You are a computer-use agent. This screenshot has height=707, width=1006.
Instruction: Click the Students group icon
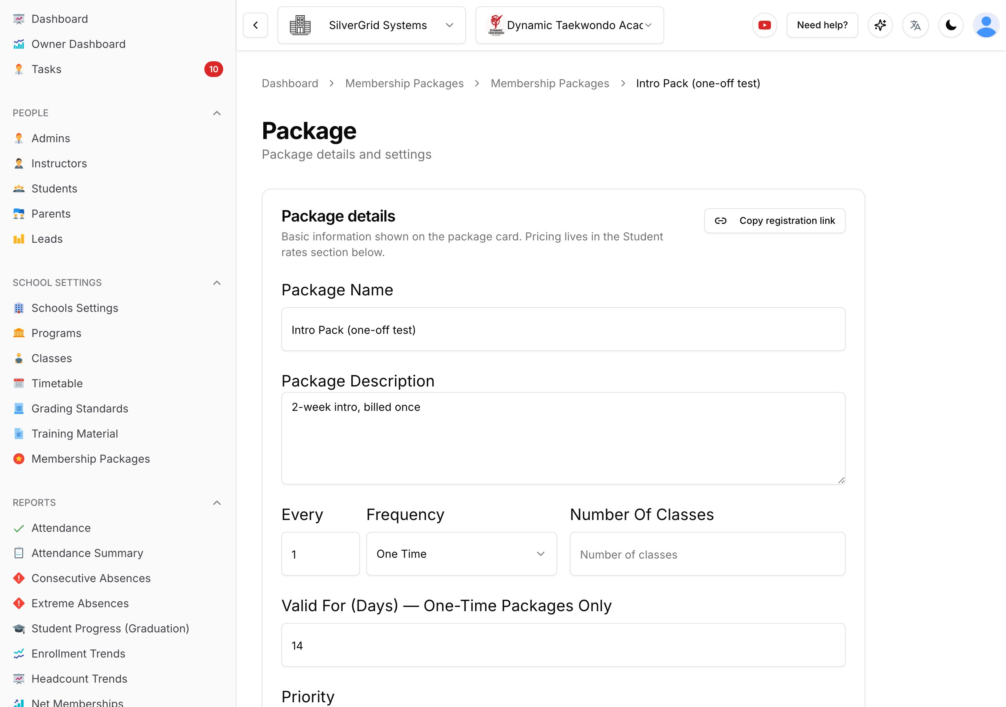coord(18,189)
